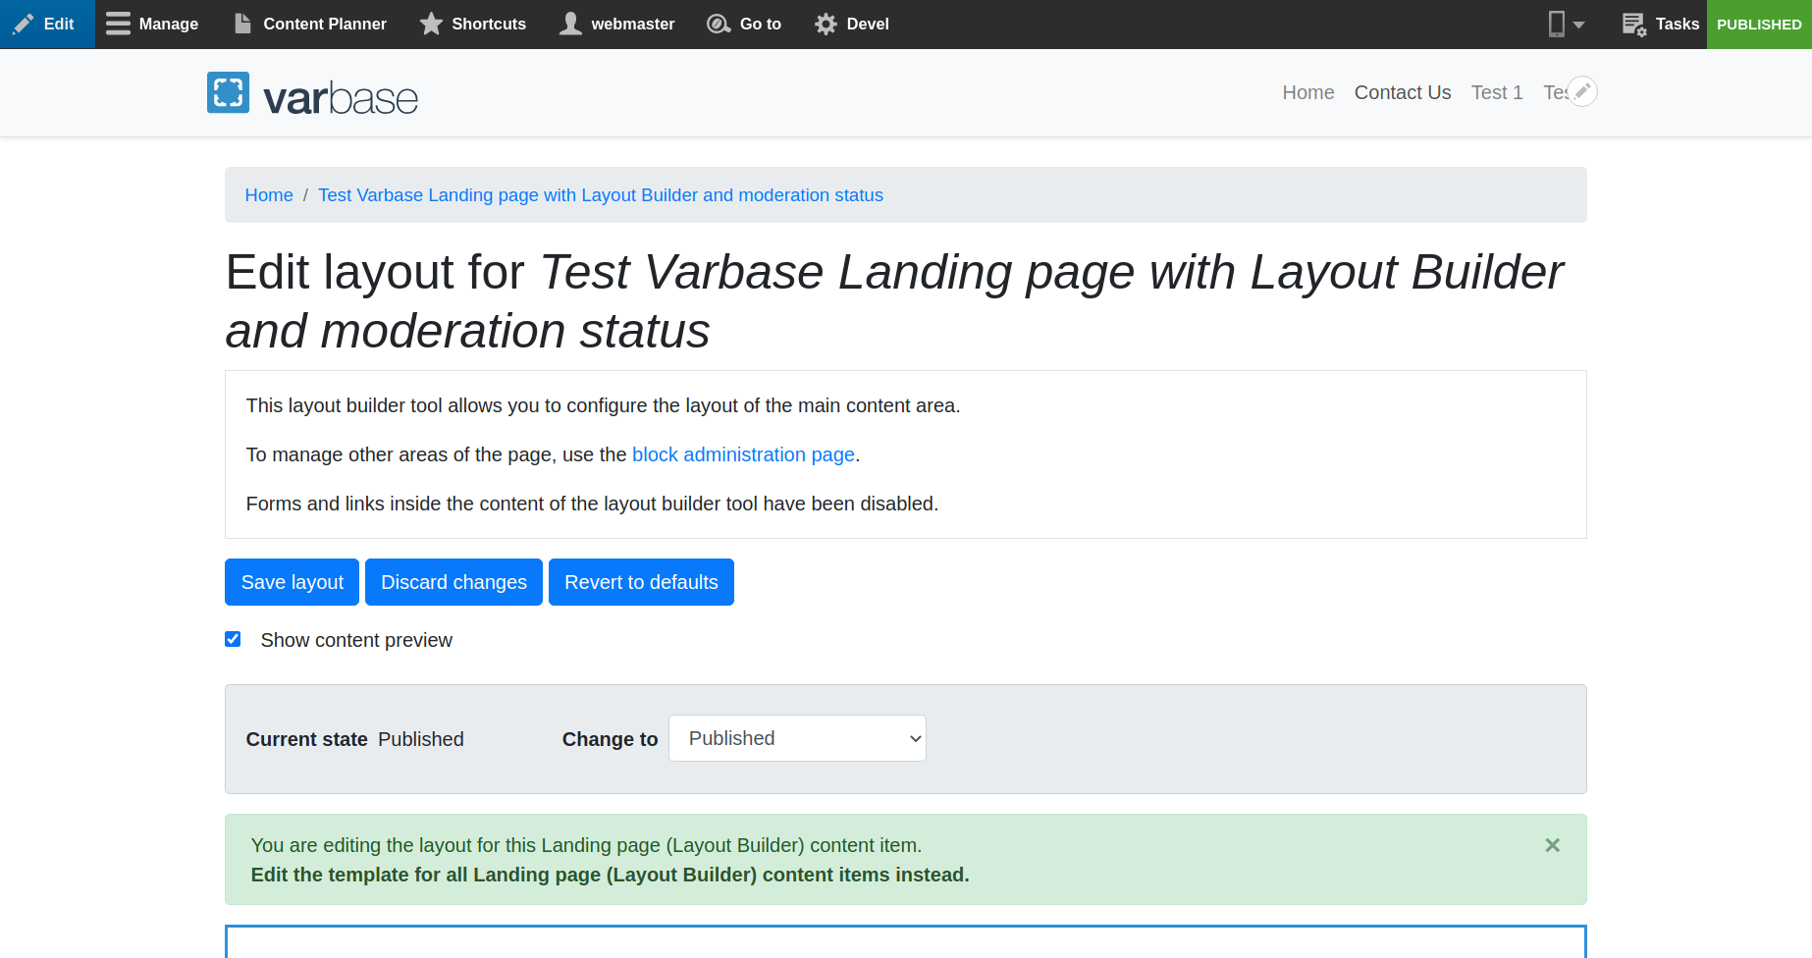Click the PUBLISHED status indicator

pos(1759,24)
